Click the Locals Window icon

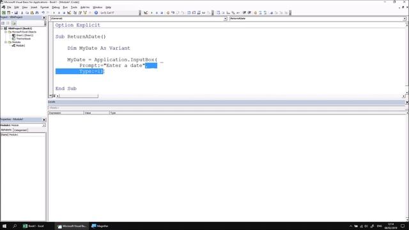189,13
